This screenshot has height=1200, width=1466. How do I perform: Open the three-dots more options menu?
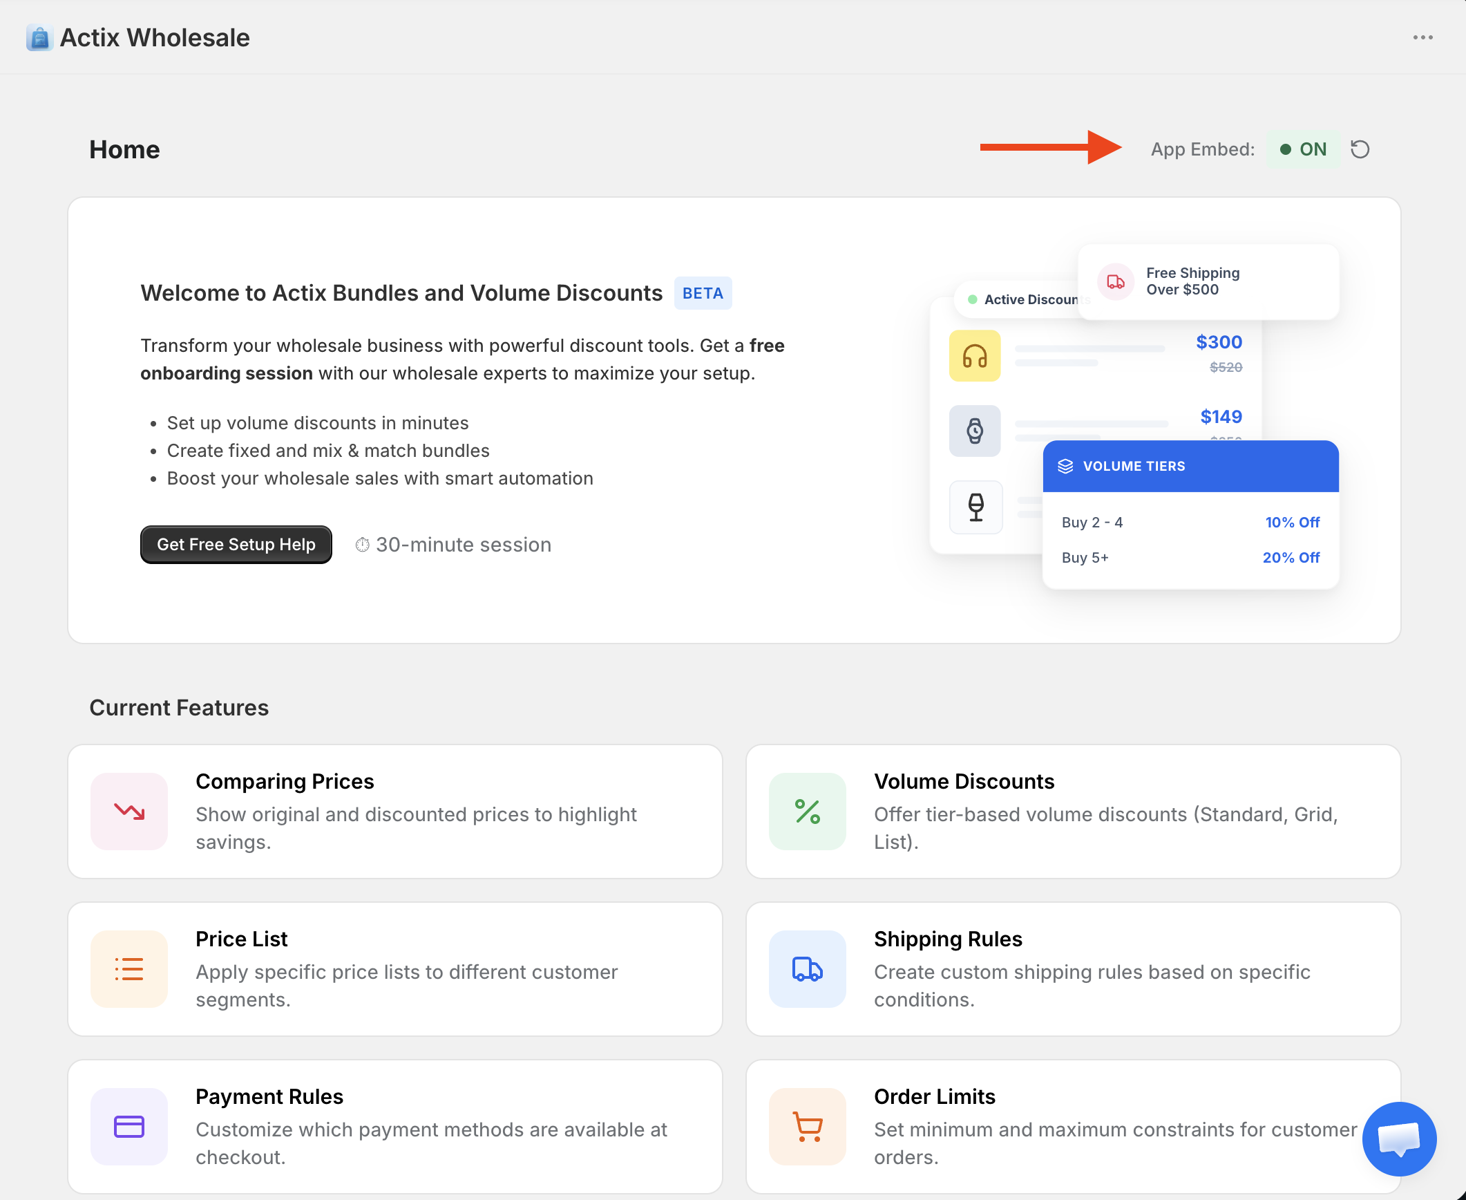[1422, 37]
